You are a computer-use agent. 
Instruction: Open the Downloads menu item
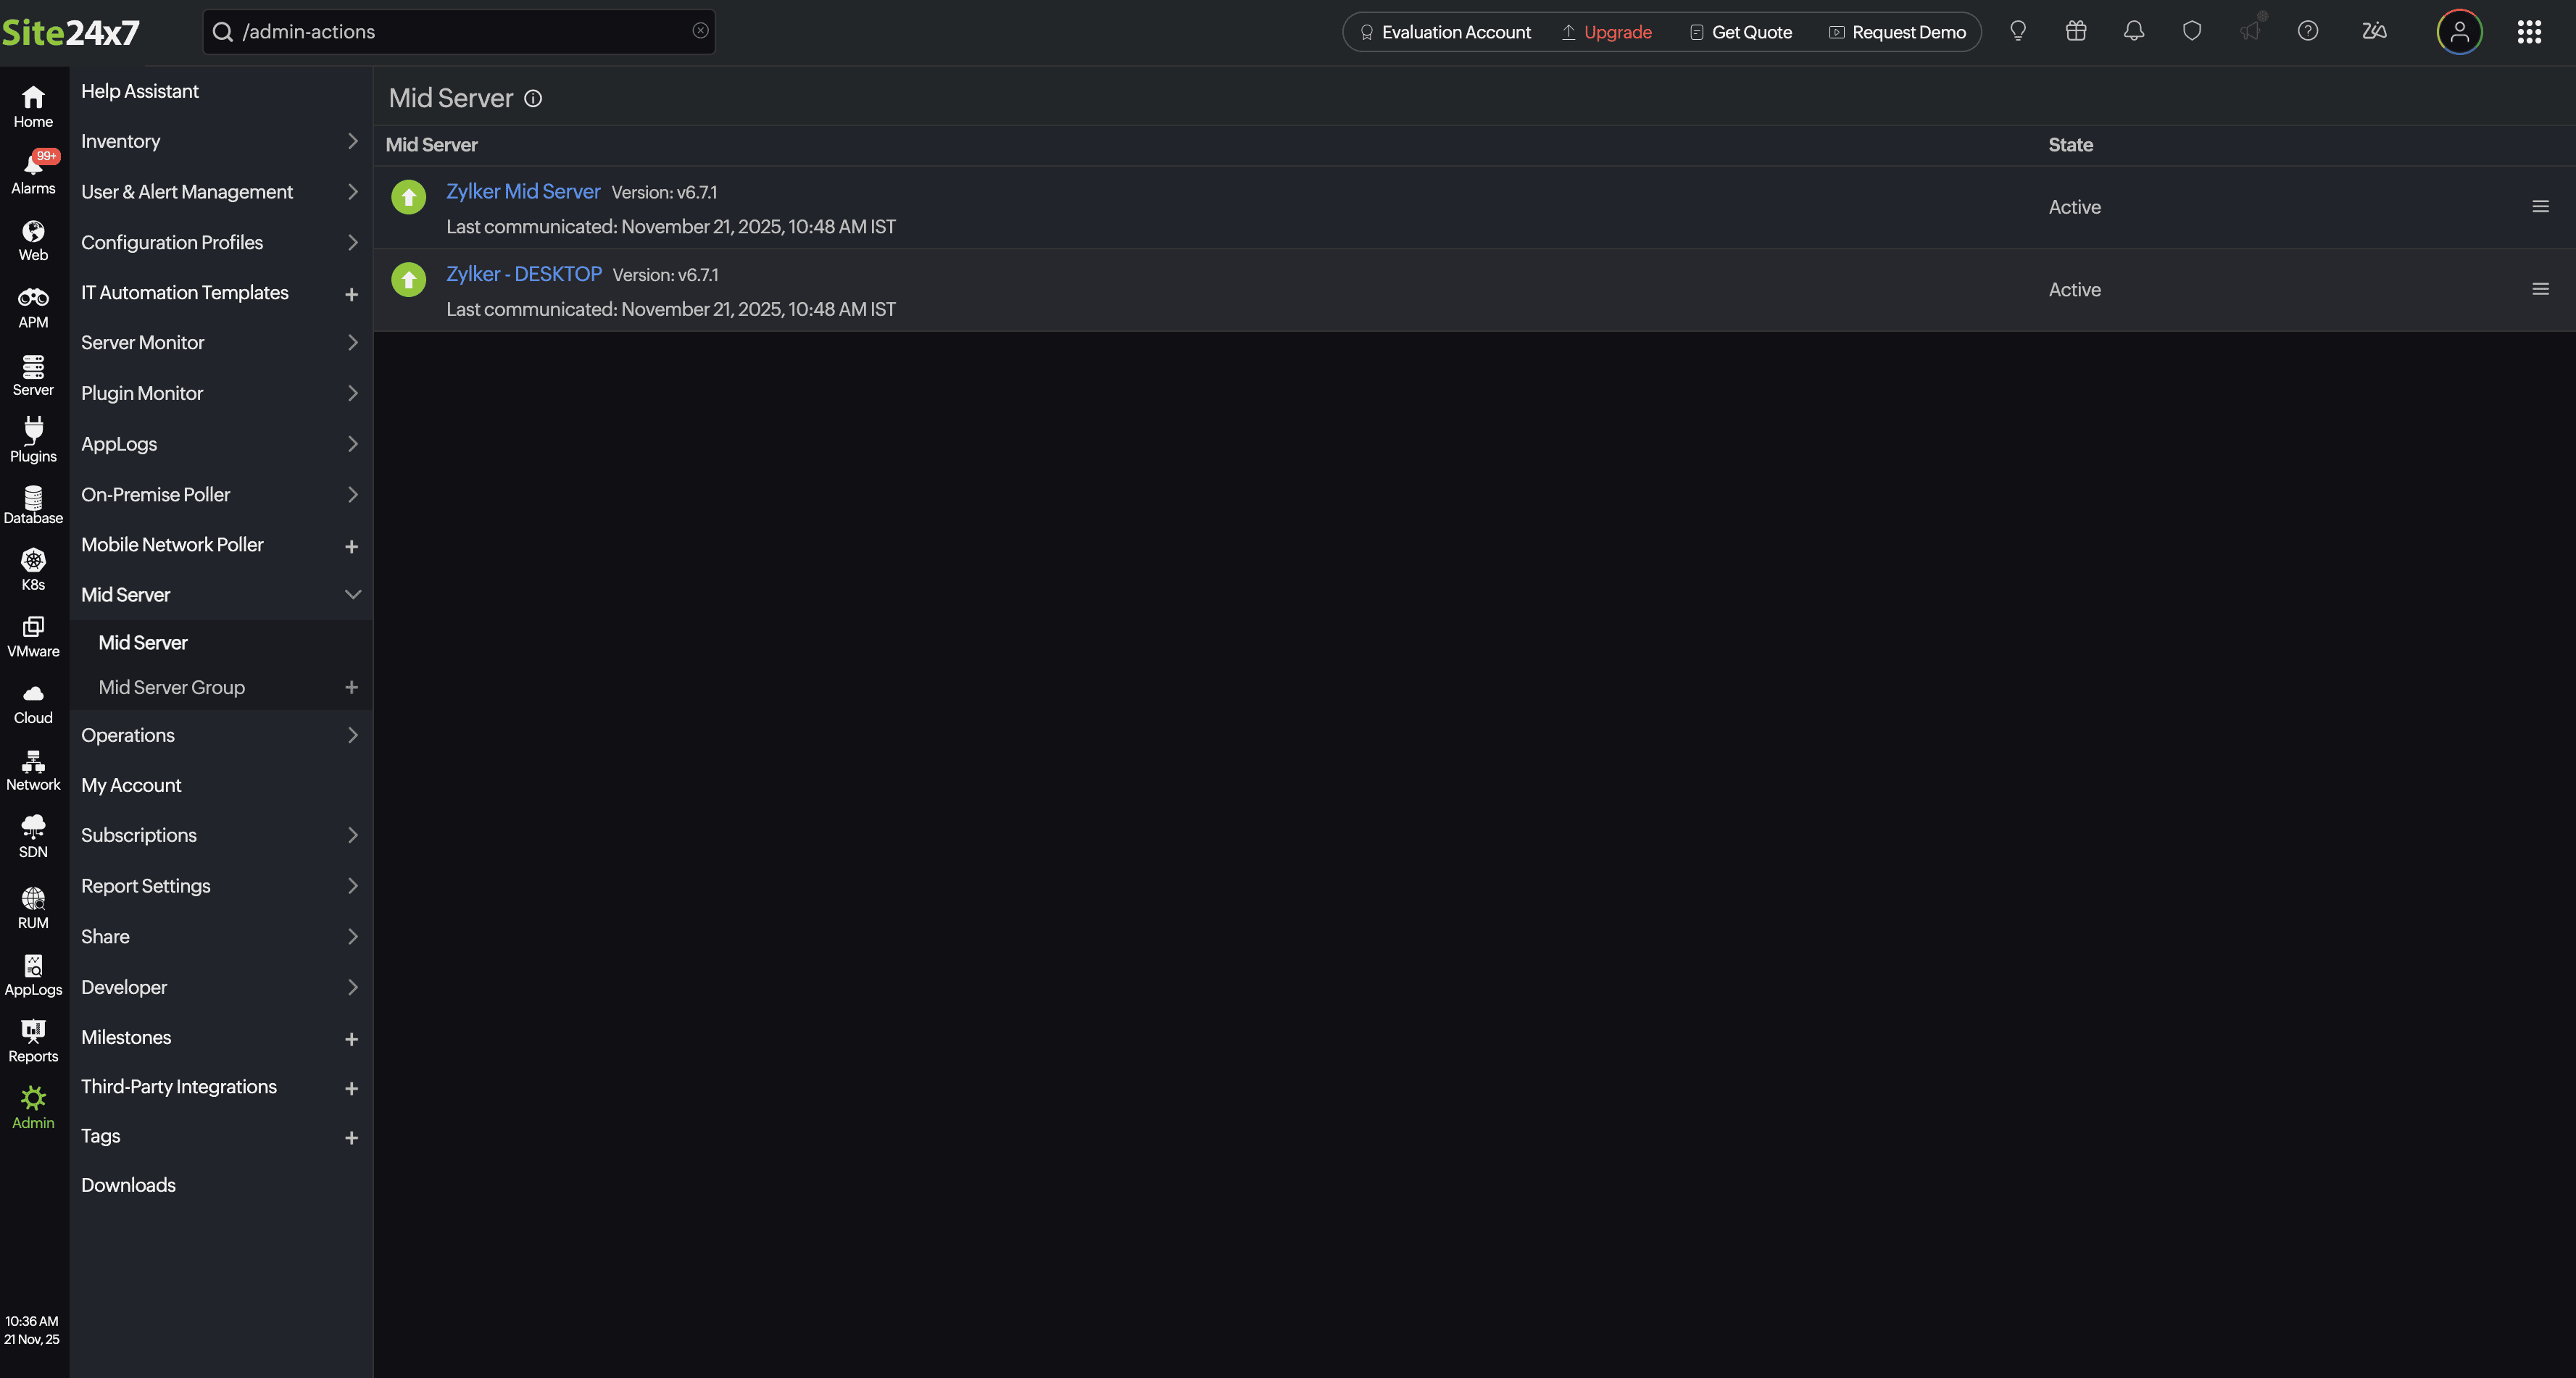coord(128,1184)
